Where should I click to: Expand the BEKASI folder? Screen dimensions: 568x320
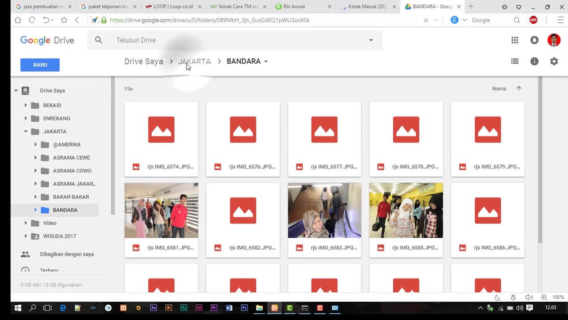pyautogui.click(x=25, y=105)
